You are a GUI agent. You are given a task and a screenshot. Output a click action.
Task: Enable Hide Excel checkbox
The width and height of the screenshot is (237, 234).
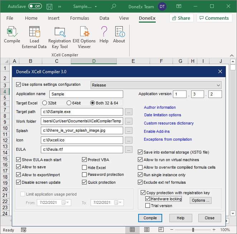tap(84, 168)
